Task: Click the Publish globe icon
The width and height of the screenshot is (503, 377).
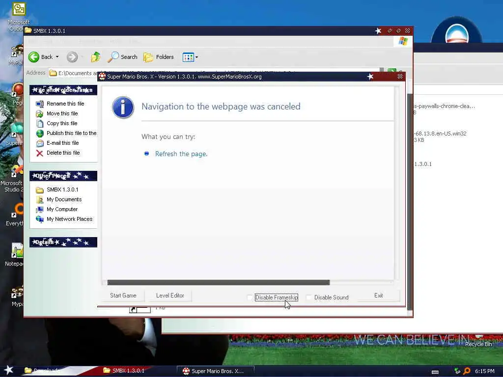Action: (40, 134)
